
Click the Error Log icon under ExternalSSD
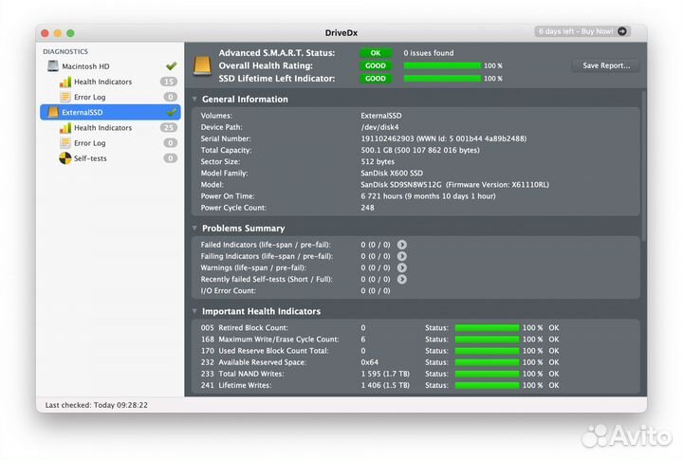pos(65,143)
